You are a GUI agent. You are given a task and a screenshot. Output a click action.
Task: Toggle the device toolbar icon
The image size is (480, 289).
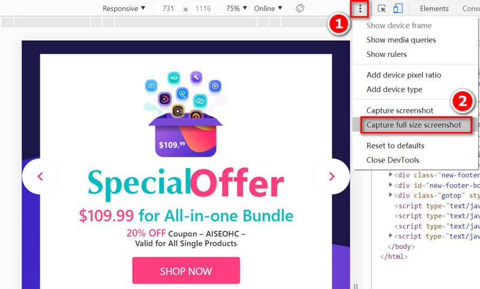(x=398, y=8)
